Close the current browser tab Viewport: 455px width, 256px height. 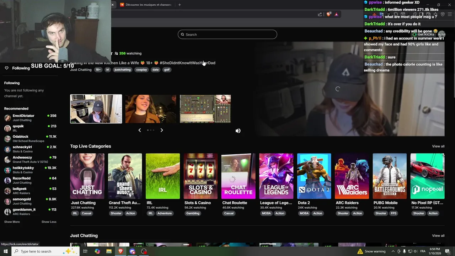click(113, 5)
